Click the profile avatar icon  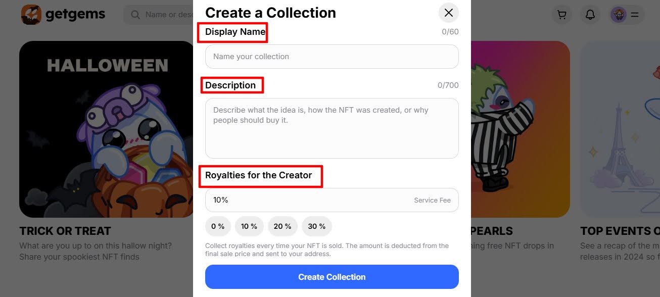click(x=619, y=15)
